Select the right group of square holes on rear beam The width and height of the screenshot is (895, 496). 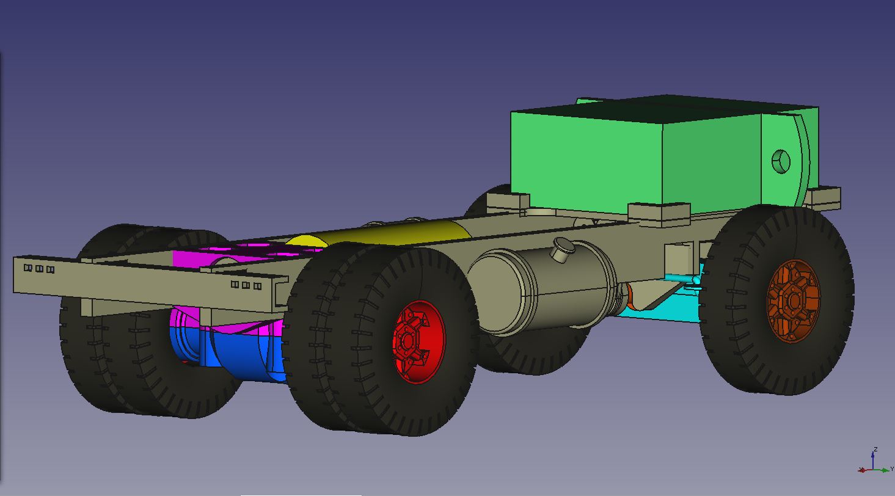click(246, 285)
